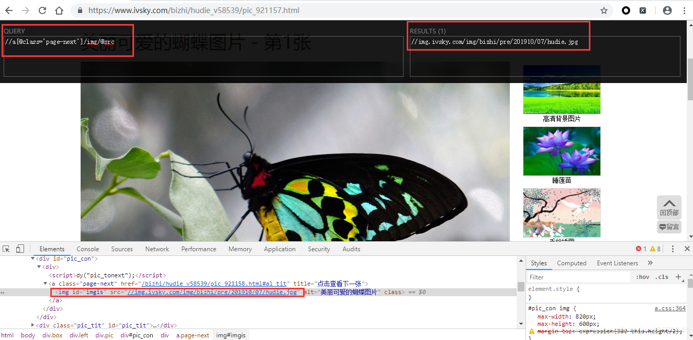Select div.left in the breadcrumb bar
The height and width of the screenshot is (340, 693).
pyautogui.click(x=79, y=335)
